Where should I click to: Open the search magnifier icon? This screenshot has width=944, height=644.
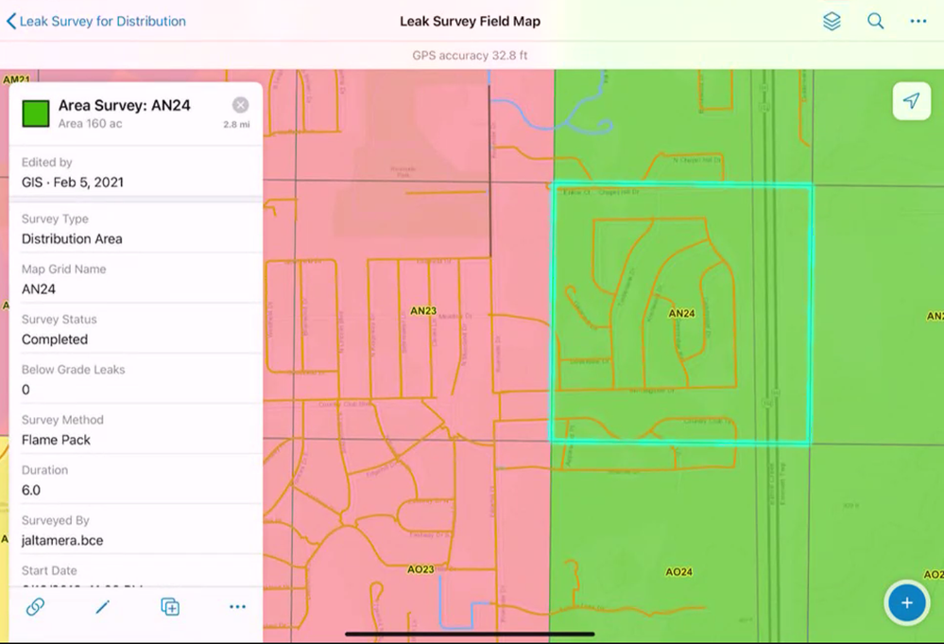[x=875, y=21]
